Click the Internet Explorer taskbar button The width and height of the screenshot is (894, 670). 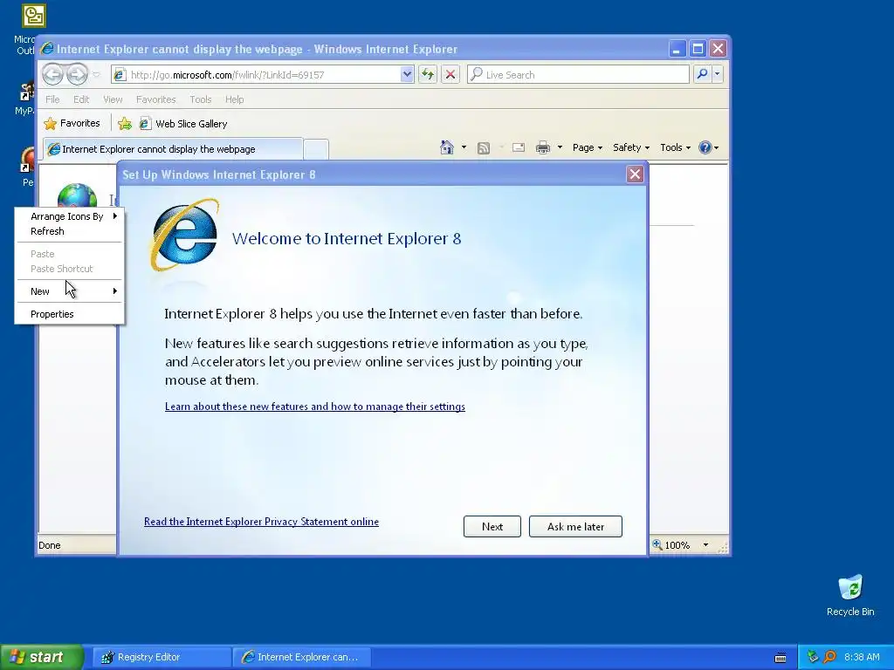click(302, 657)
